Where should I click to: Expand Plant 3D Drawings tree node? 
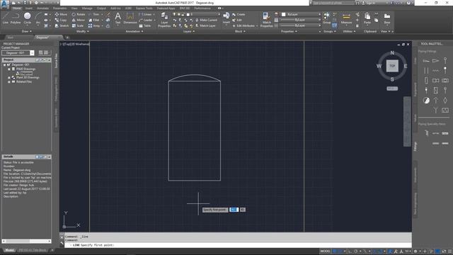click(9, 77)
